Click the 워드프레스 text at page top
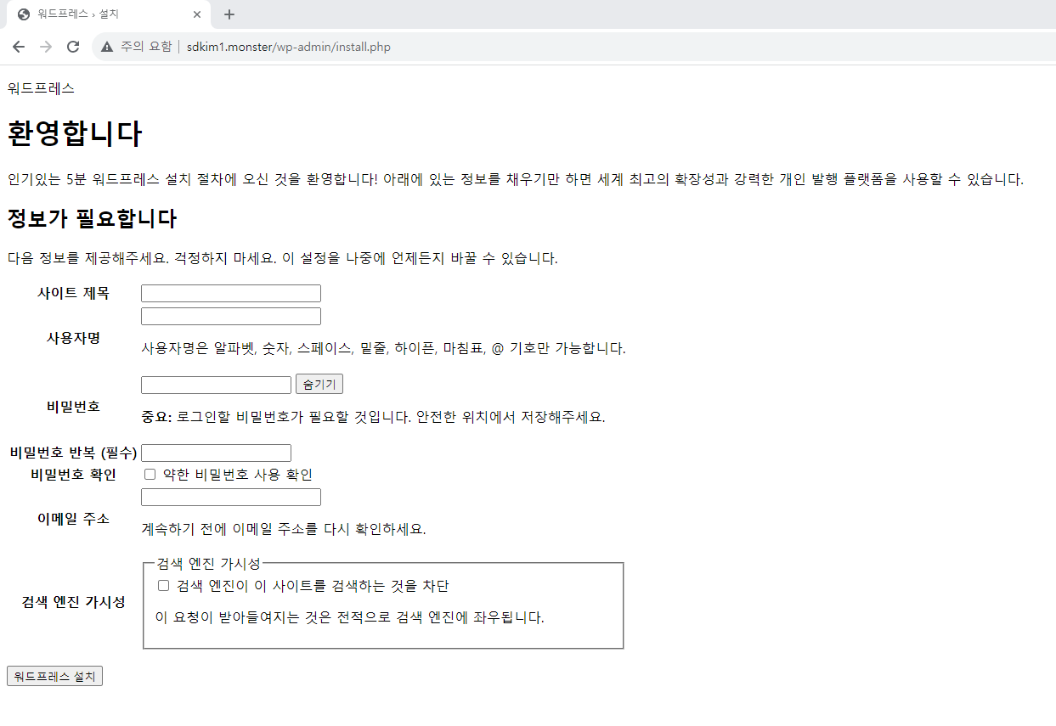This screenshot has height=726, width=1056. pos(41,87)
